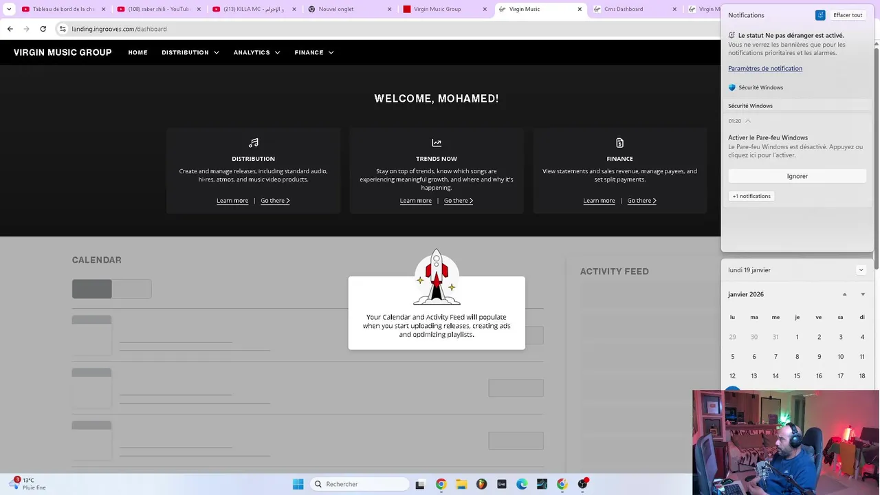Close the Nouvel onglet tab
This screenshot has width=880, height=495.
point(389,9)
